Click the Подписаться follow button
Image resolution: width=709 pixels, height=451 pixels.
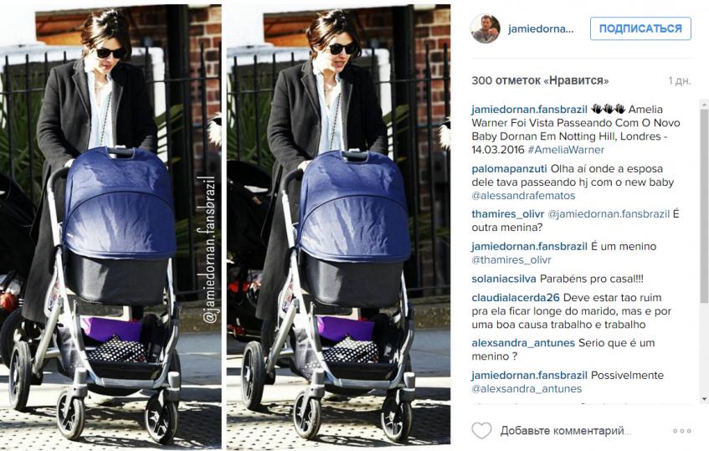(x=640, y=28)
